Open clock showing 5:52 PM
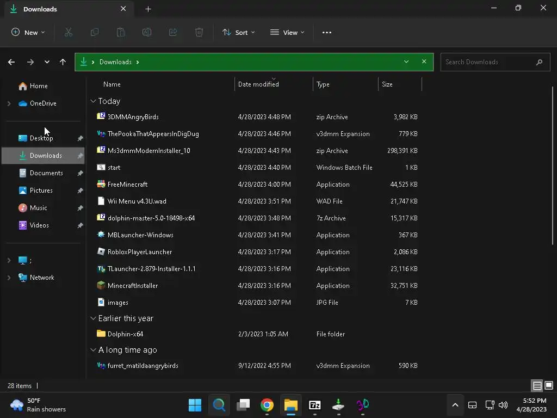The height and width of the screenshot is (418, 557). [x=531, y=405]
